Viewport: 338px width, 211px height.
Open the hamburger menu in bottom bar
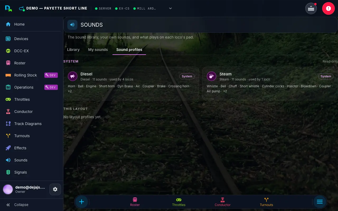pos(320,202)
